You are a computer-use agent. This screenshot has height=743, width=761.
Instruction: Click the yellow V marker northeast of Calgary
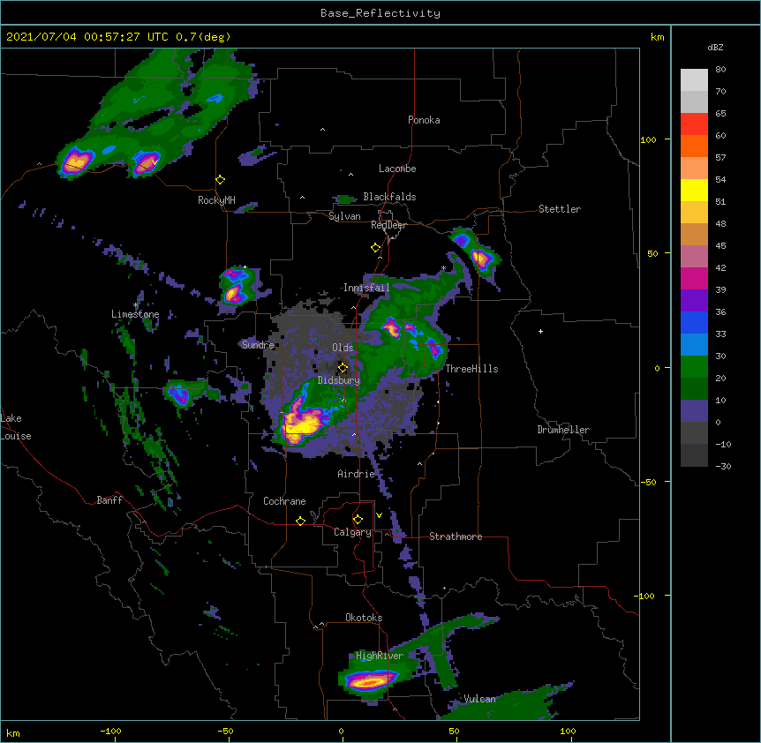pyautogui.click(x=379, y=515)
